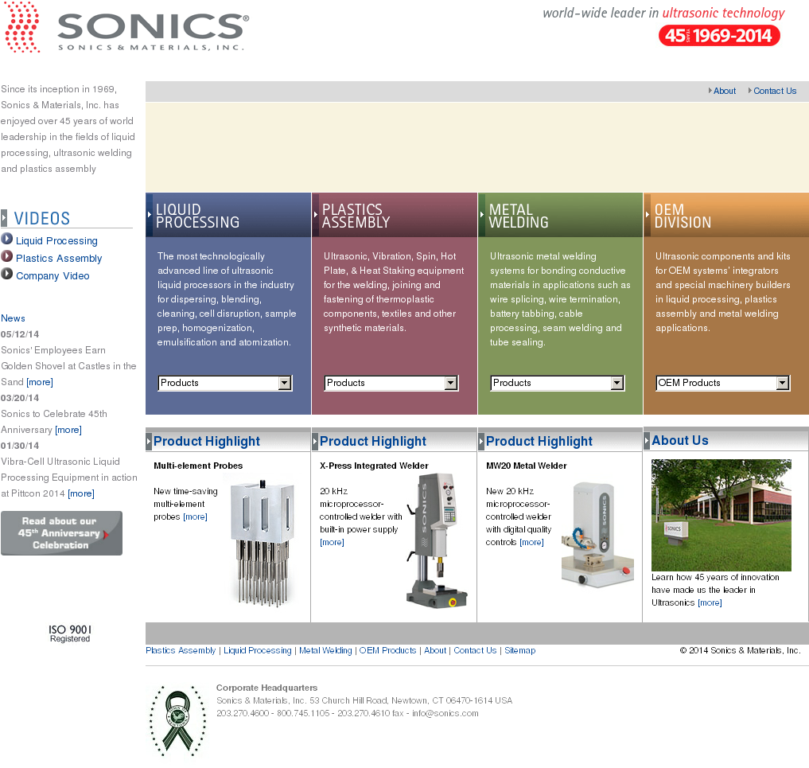The height and width of the screenshot is (768, 809).
Task: Open the Plastics Assembly video link
Action: pos(59,259)
